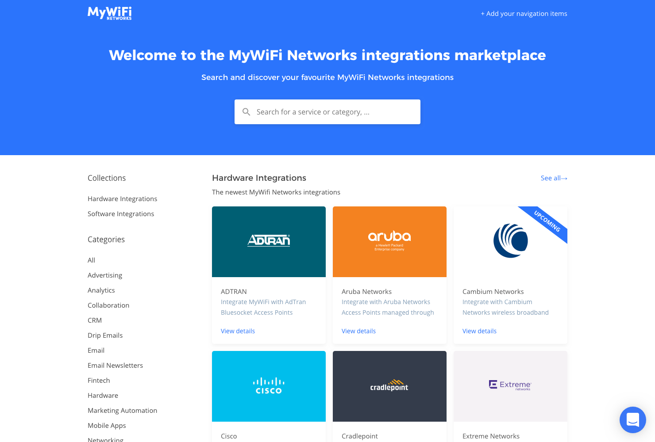Filter by Fintech category

(x=99, y=381)
